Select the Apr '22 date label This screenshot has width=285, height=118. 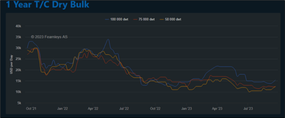(x=93, y=108)
